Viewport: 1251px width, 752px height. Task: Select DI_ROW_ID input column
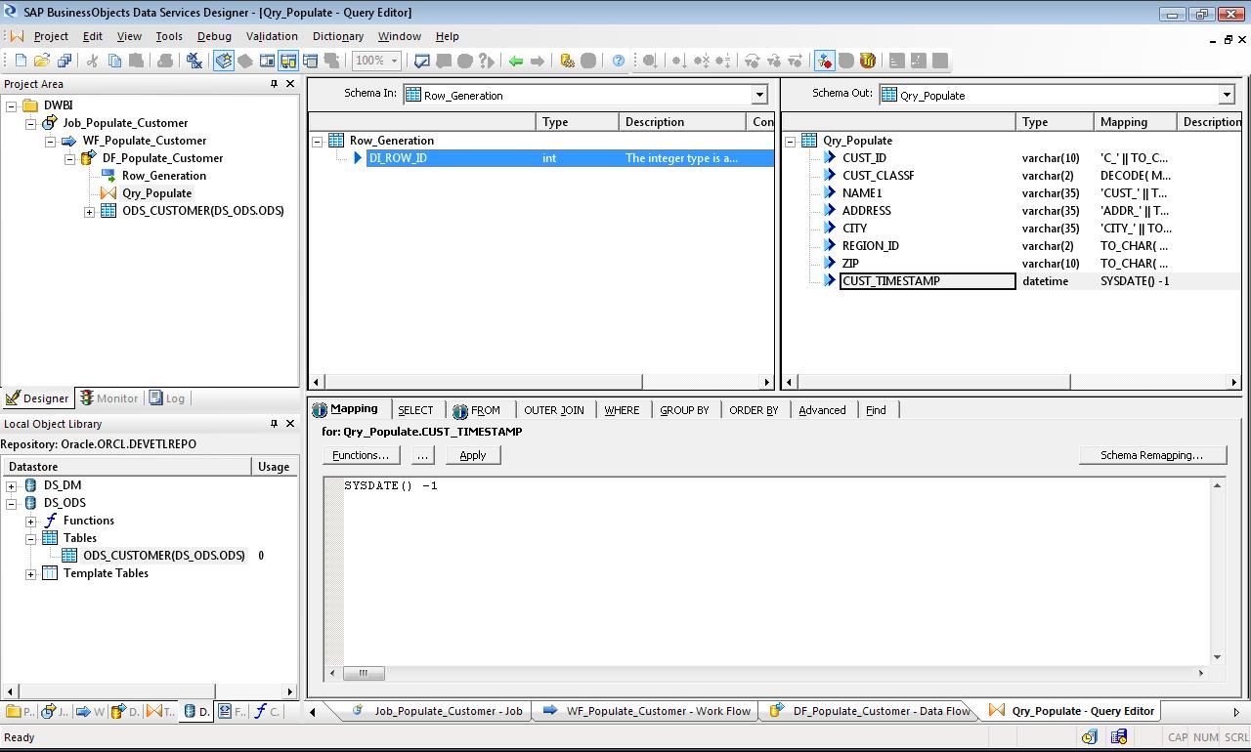click(398, 158)
